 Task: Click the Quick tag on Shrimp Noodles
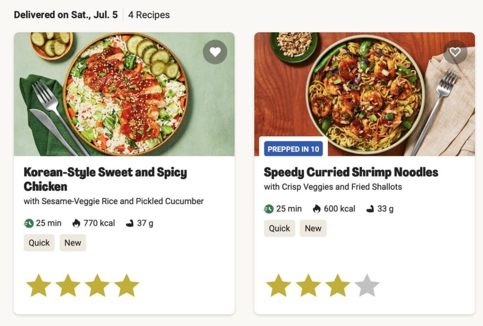(x=279, y=229)
